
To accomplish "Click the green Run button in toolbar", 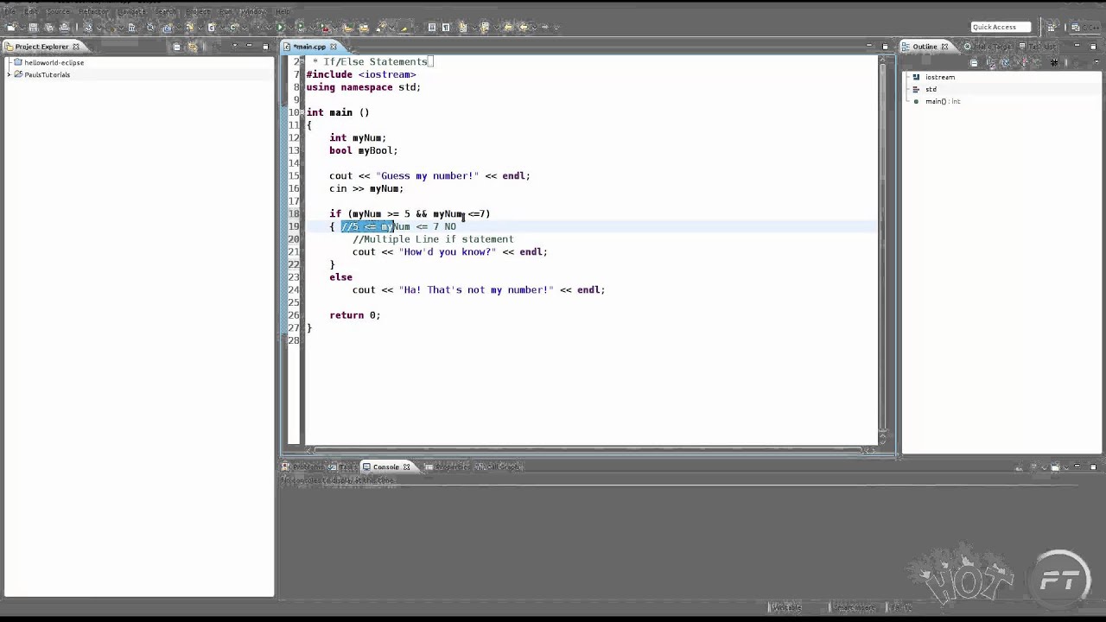I will [x=280, y=28].
